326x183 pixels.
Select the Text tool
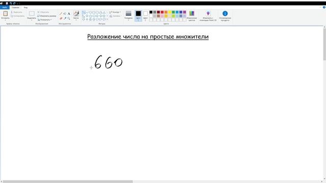coord(69,14)
